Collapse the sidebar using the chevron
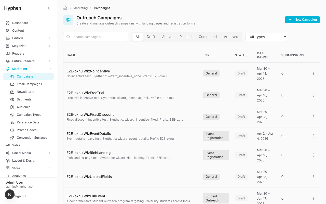The image size is (326, 204). coord(49,8)
